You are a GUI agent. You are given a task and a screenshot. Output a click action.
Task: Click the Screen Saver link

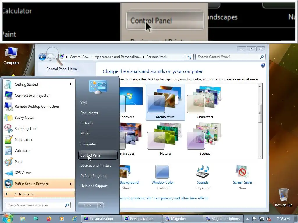(242, 182)
